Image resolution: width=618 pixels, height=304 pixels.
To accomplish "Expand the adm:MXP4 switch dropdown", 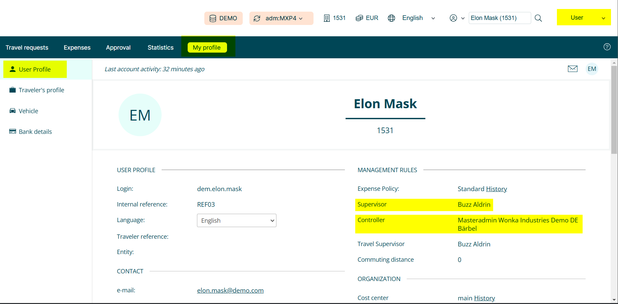I will [281, 18].
